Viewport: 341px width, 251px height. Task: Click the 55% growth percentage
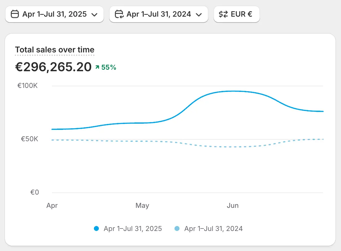pos(109,67)
